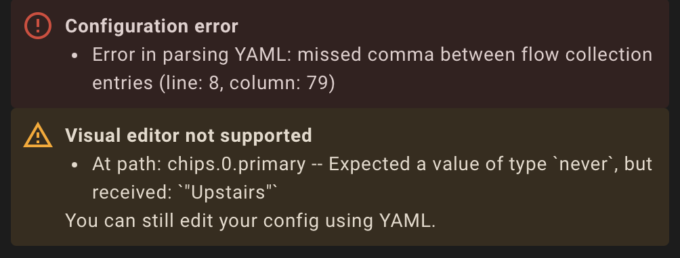Click the bullet before the YAML parsing error
Viewport: 680px width, 258px height.
click(75, 56)
